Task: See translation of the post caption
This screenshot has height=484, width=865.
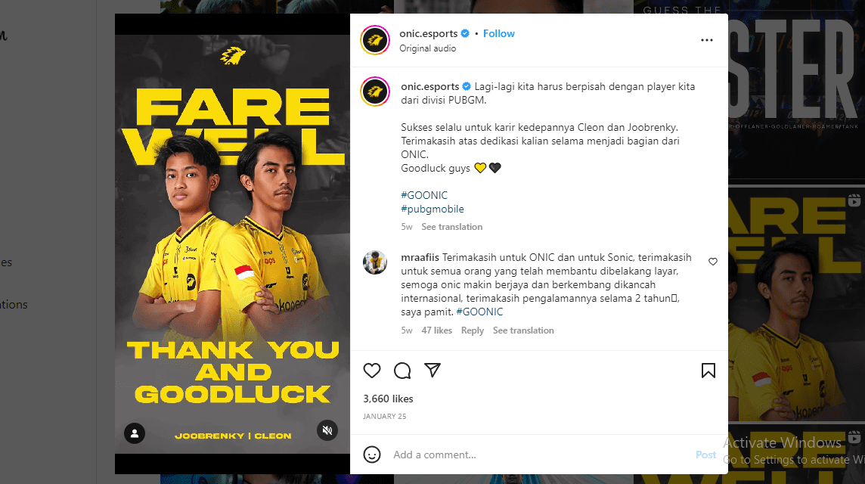Action: tap(452, 227)
